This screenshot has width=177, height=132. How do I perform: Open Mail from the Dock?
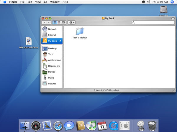pos(47,126)
